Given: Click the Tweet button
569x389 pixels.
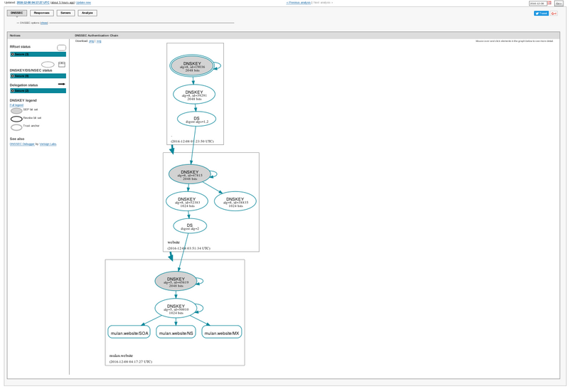Looking at the screenshot, I should pyautogui.click(x=541, y=13).
